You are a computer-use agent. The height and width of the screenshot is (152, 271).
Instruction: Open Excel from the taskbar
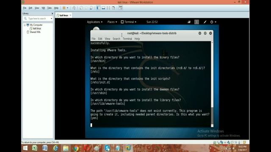pyautogui.click(x=35, y=148)
